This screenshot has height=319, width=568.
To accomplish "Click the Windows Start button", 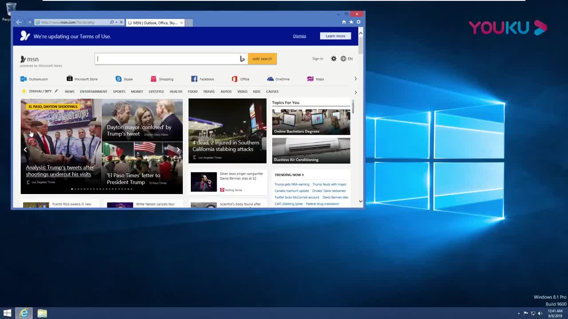I will [x=7, y=313].
